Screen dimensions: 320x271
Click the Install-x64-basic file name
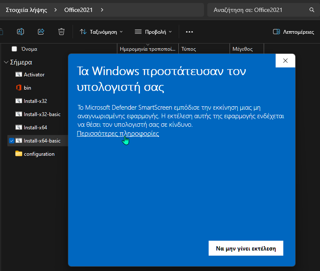[x=42, y=141]
